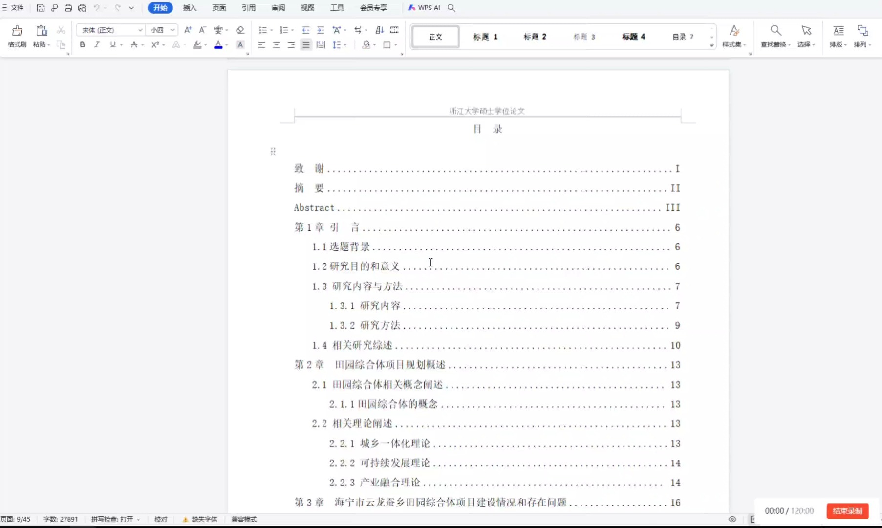This screenshot has height=528, width=882.
Task: Click the Print icon in quick access bar
Action: click(x=68, y=8)
